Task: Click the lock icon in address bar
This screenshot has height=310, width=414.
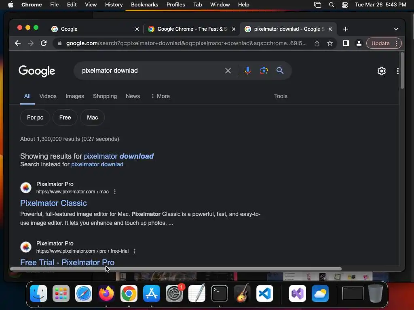Action: 60,43
